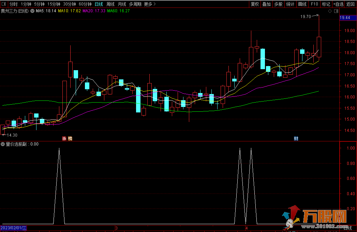Click the 贵州三力(日线) stock title
Image resolution: width=357 pixels, height=232 pixels.
pyautogui.click(x=15, y=11)
